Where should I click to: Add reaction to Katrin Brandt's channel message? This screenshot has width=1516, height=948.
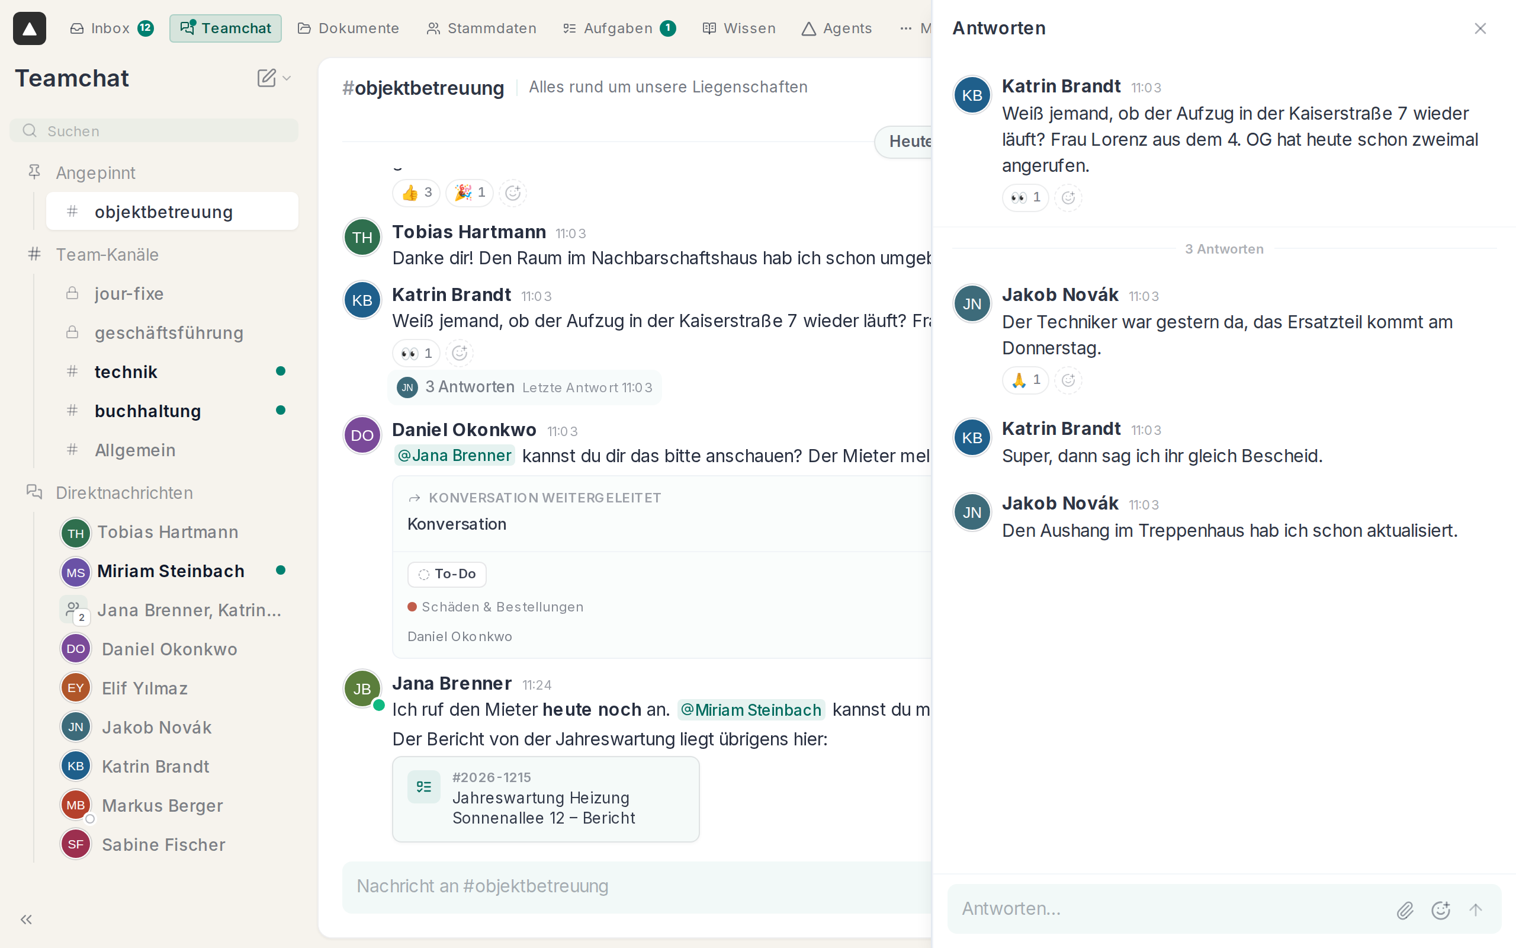click(x=459, y=353)
